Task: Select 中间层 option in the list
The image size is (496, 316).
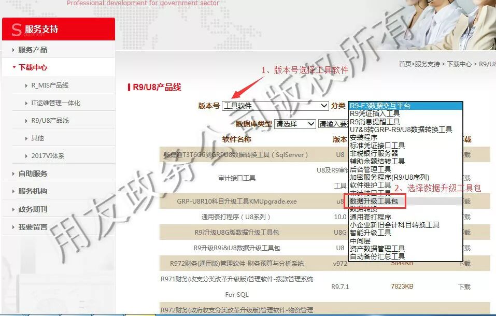Action: 360,241
